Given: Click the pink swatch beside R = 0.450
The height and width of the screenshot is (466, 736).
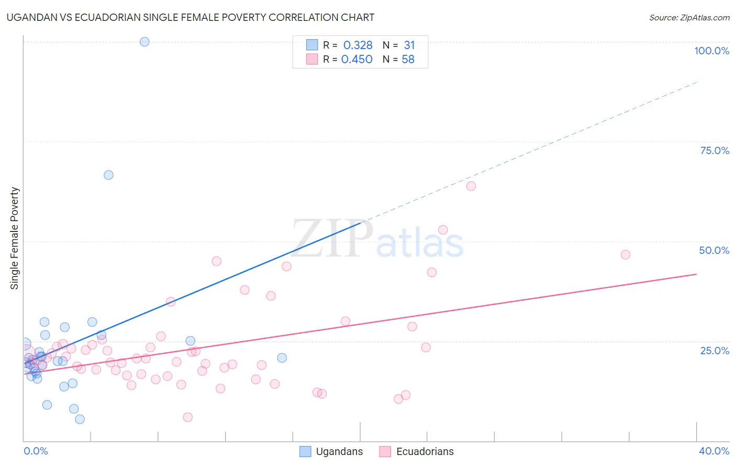Looking at the screenshot, I should (312, 59).
